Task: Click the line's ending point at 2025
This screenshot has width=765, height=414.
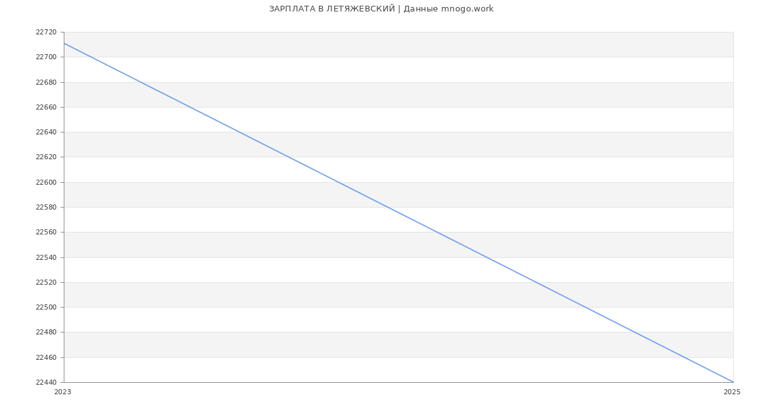Action: [x=733, y=382]
